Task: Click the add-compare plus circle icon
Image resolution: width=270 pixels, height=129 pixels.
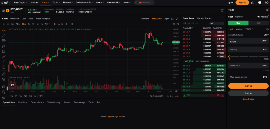Action: coord(72,24)
